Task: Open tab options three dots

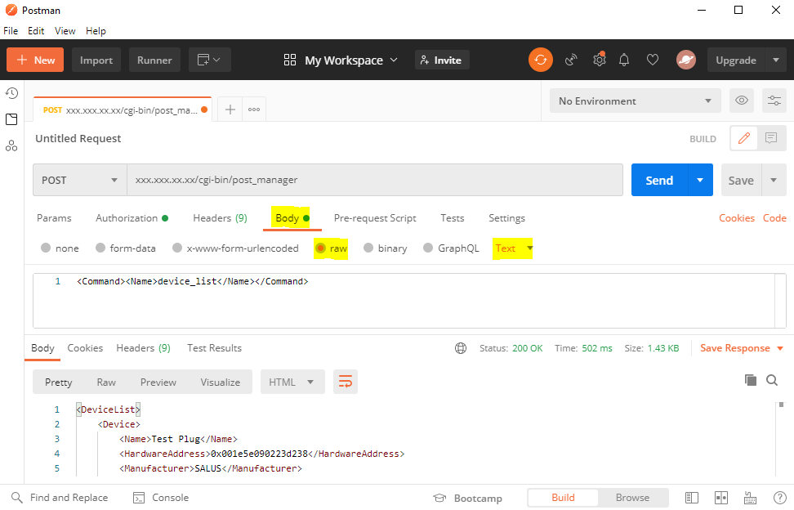Action: pos(254,110)
